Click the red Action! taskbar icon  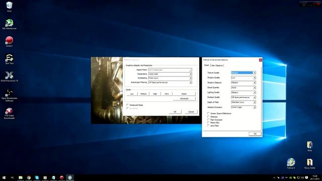click(61, 177)
